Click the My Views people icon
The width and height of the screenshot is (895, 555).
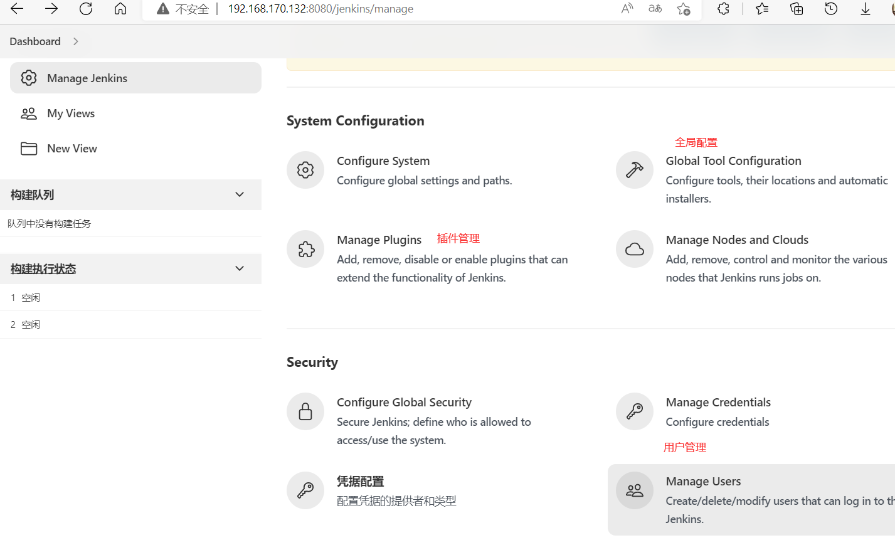[x=29, y=114]
